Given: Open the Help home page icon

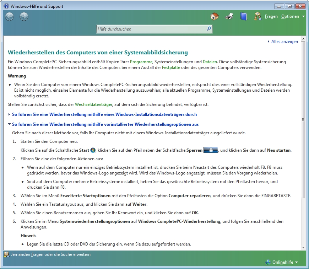Looking at the screenshot, I should pyautogui.click(x=214, y=16).
